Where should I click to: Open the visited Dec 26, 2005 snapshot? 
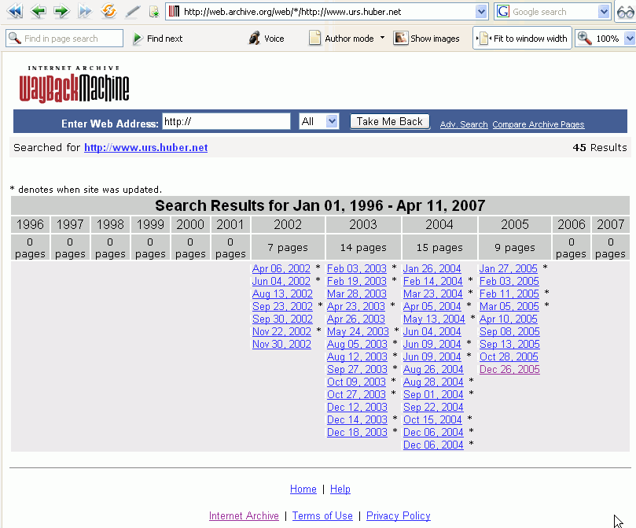point(509,369)
